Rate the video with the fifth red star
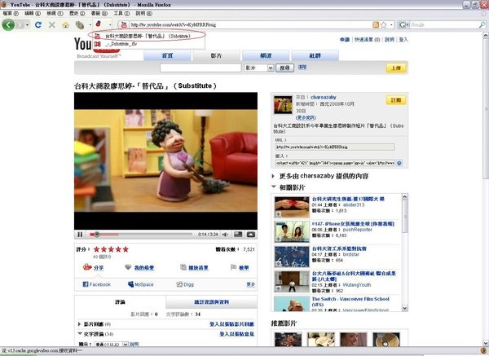 tap(126, 249)
